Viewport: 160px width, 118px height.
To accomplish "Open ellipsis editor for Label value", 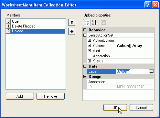I will pyautogui.click(x=151, y=71).
